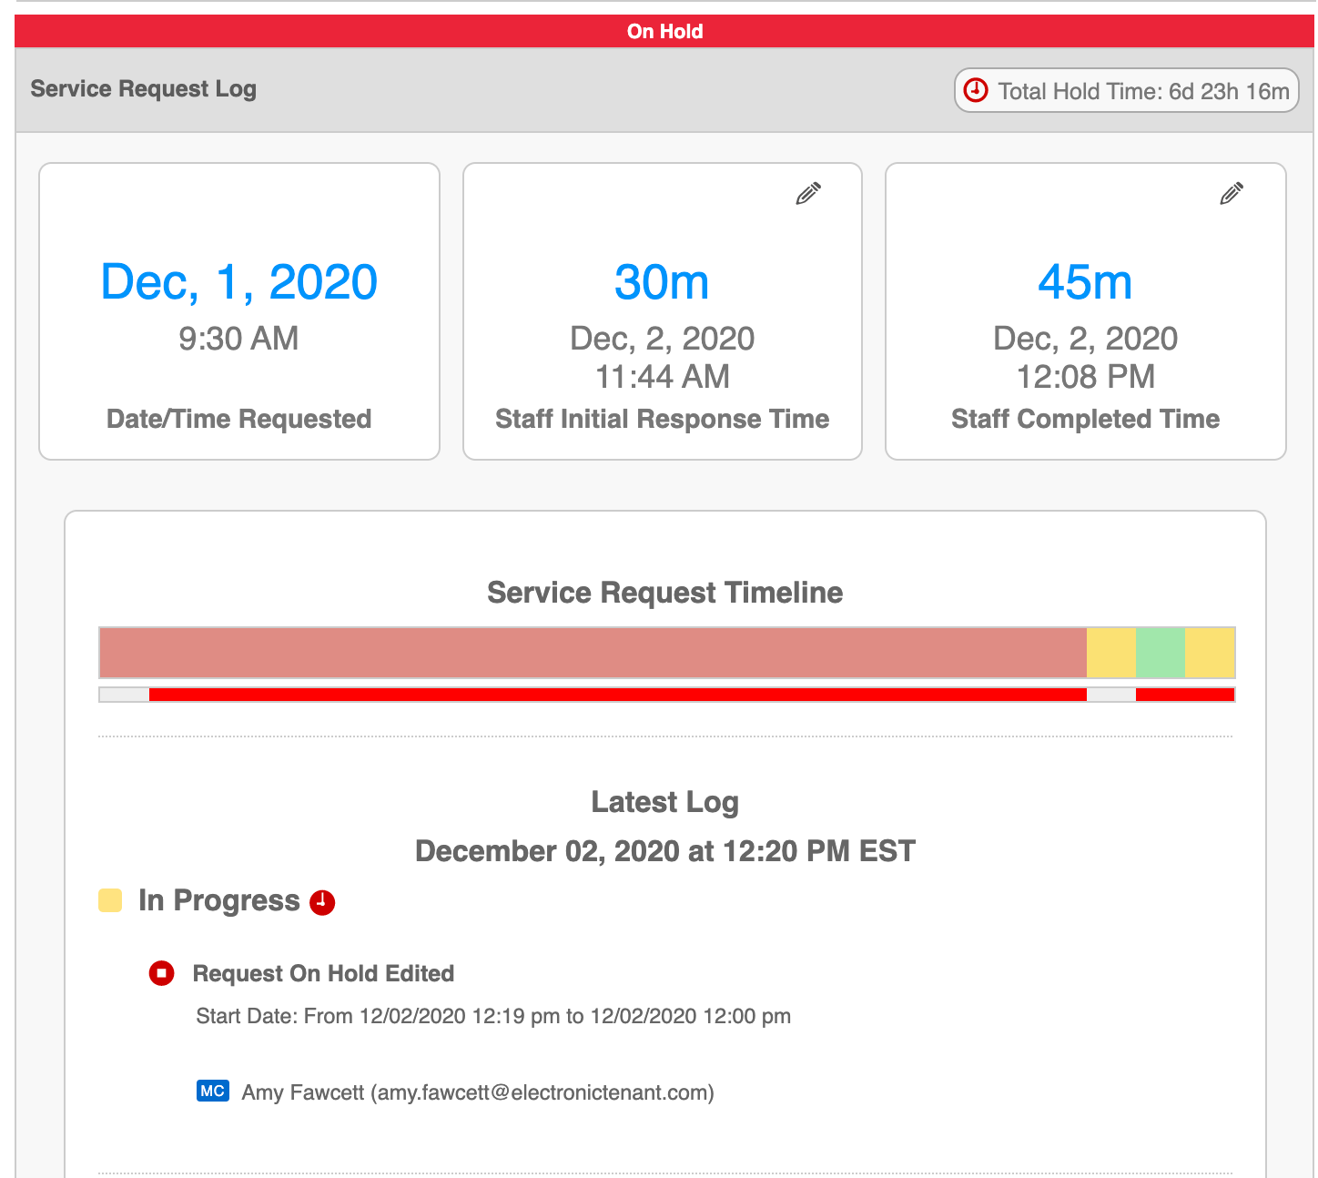Screen dimensions: 1318x1178
Task: Edit Staff Initial Response Time with pencil
Action: [808, 193]
